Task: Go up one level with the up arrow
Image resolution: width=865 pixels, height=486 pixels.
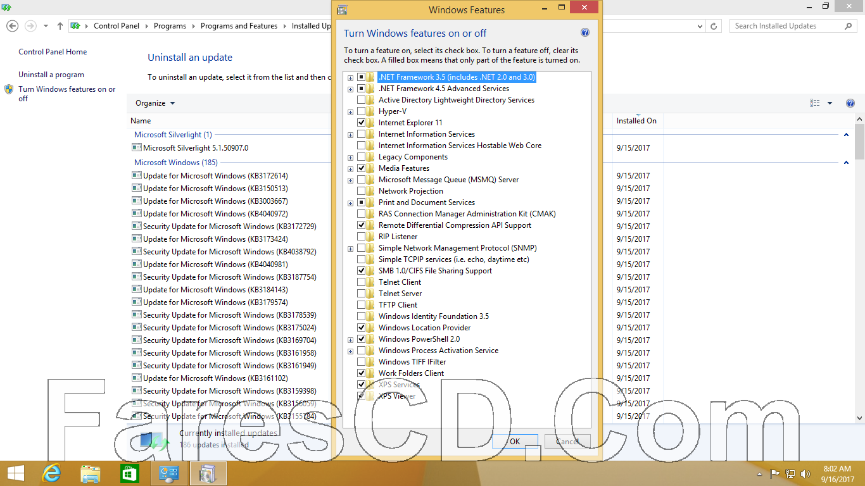Action: pos(60,26)
